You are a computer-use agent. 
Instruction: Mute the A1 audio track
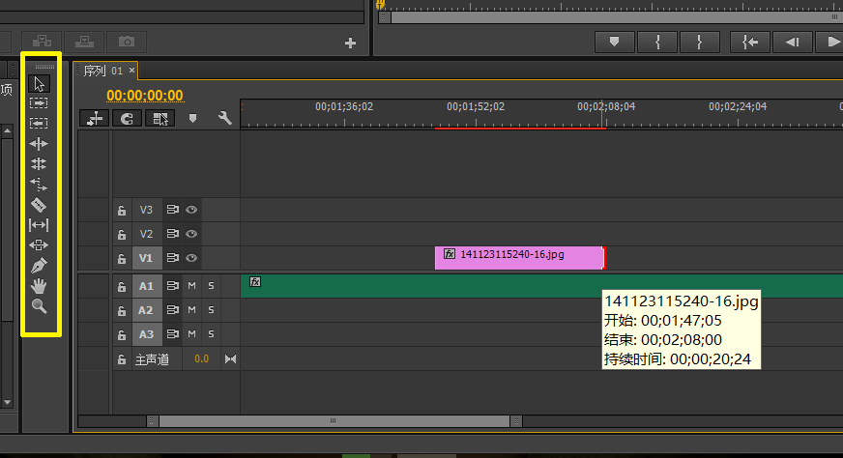tap(192, 286)
